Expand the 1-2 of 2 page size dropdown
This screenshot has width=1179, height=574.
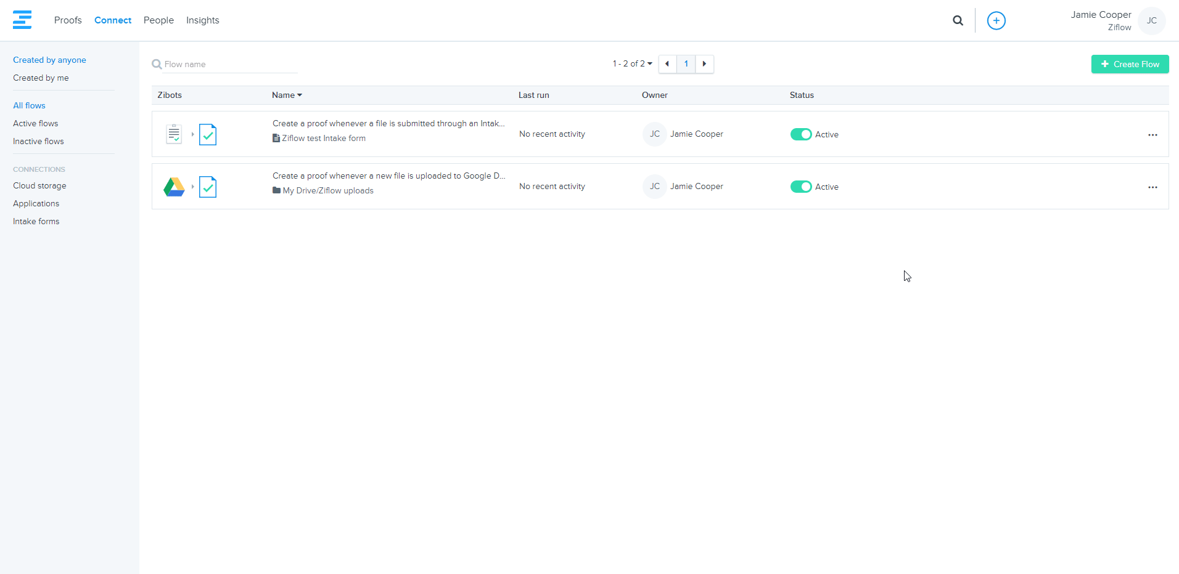(x=632, y=64)
